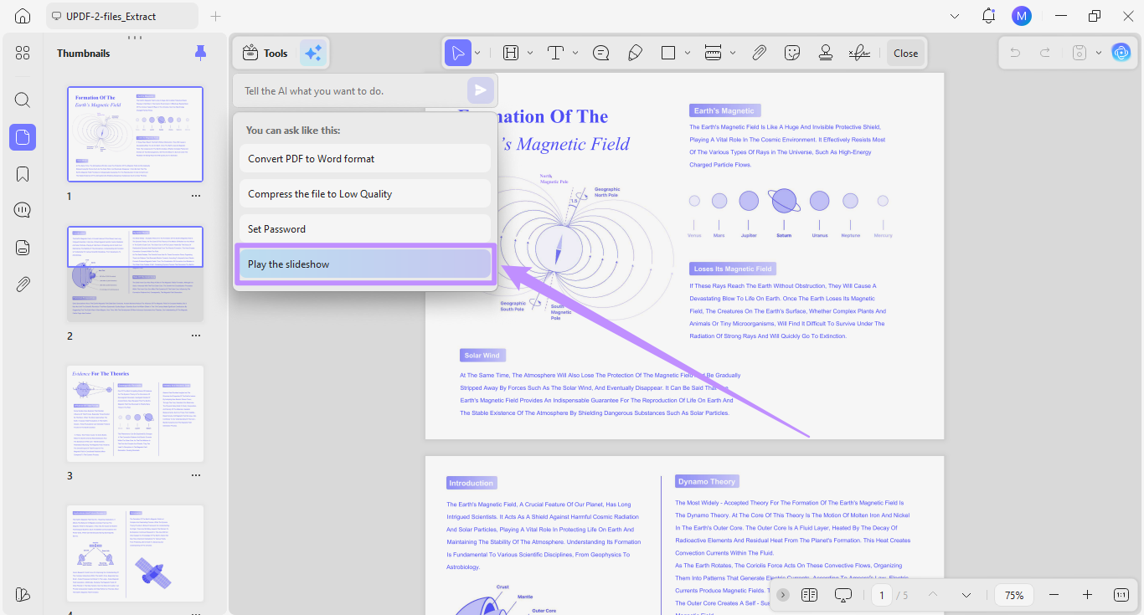The width and height of the screenshot is (1144, 615).
Task: Go to the next page arrow
Action: coord(966,595)
